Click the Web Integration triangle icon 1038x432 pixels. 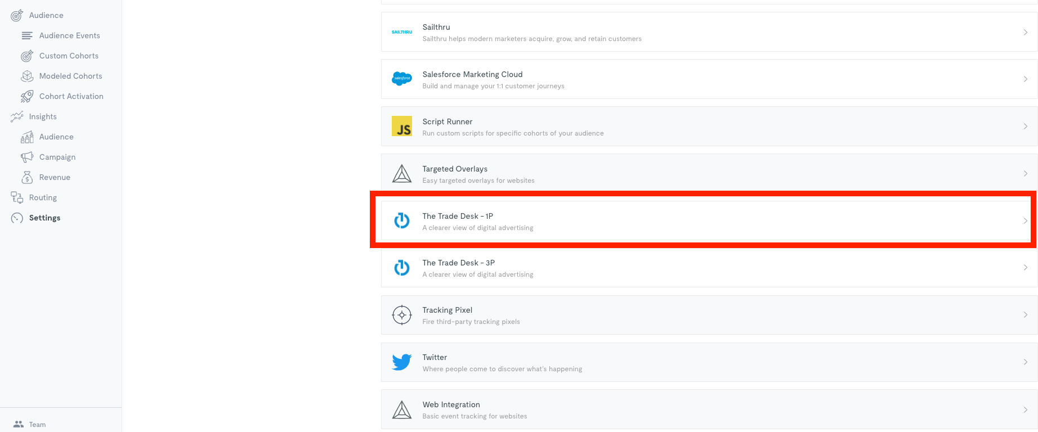pos(402,409)
